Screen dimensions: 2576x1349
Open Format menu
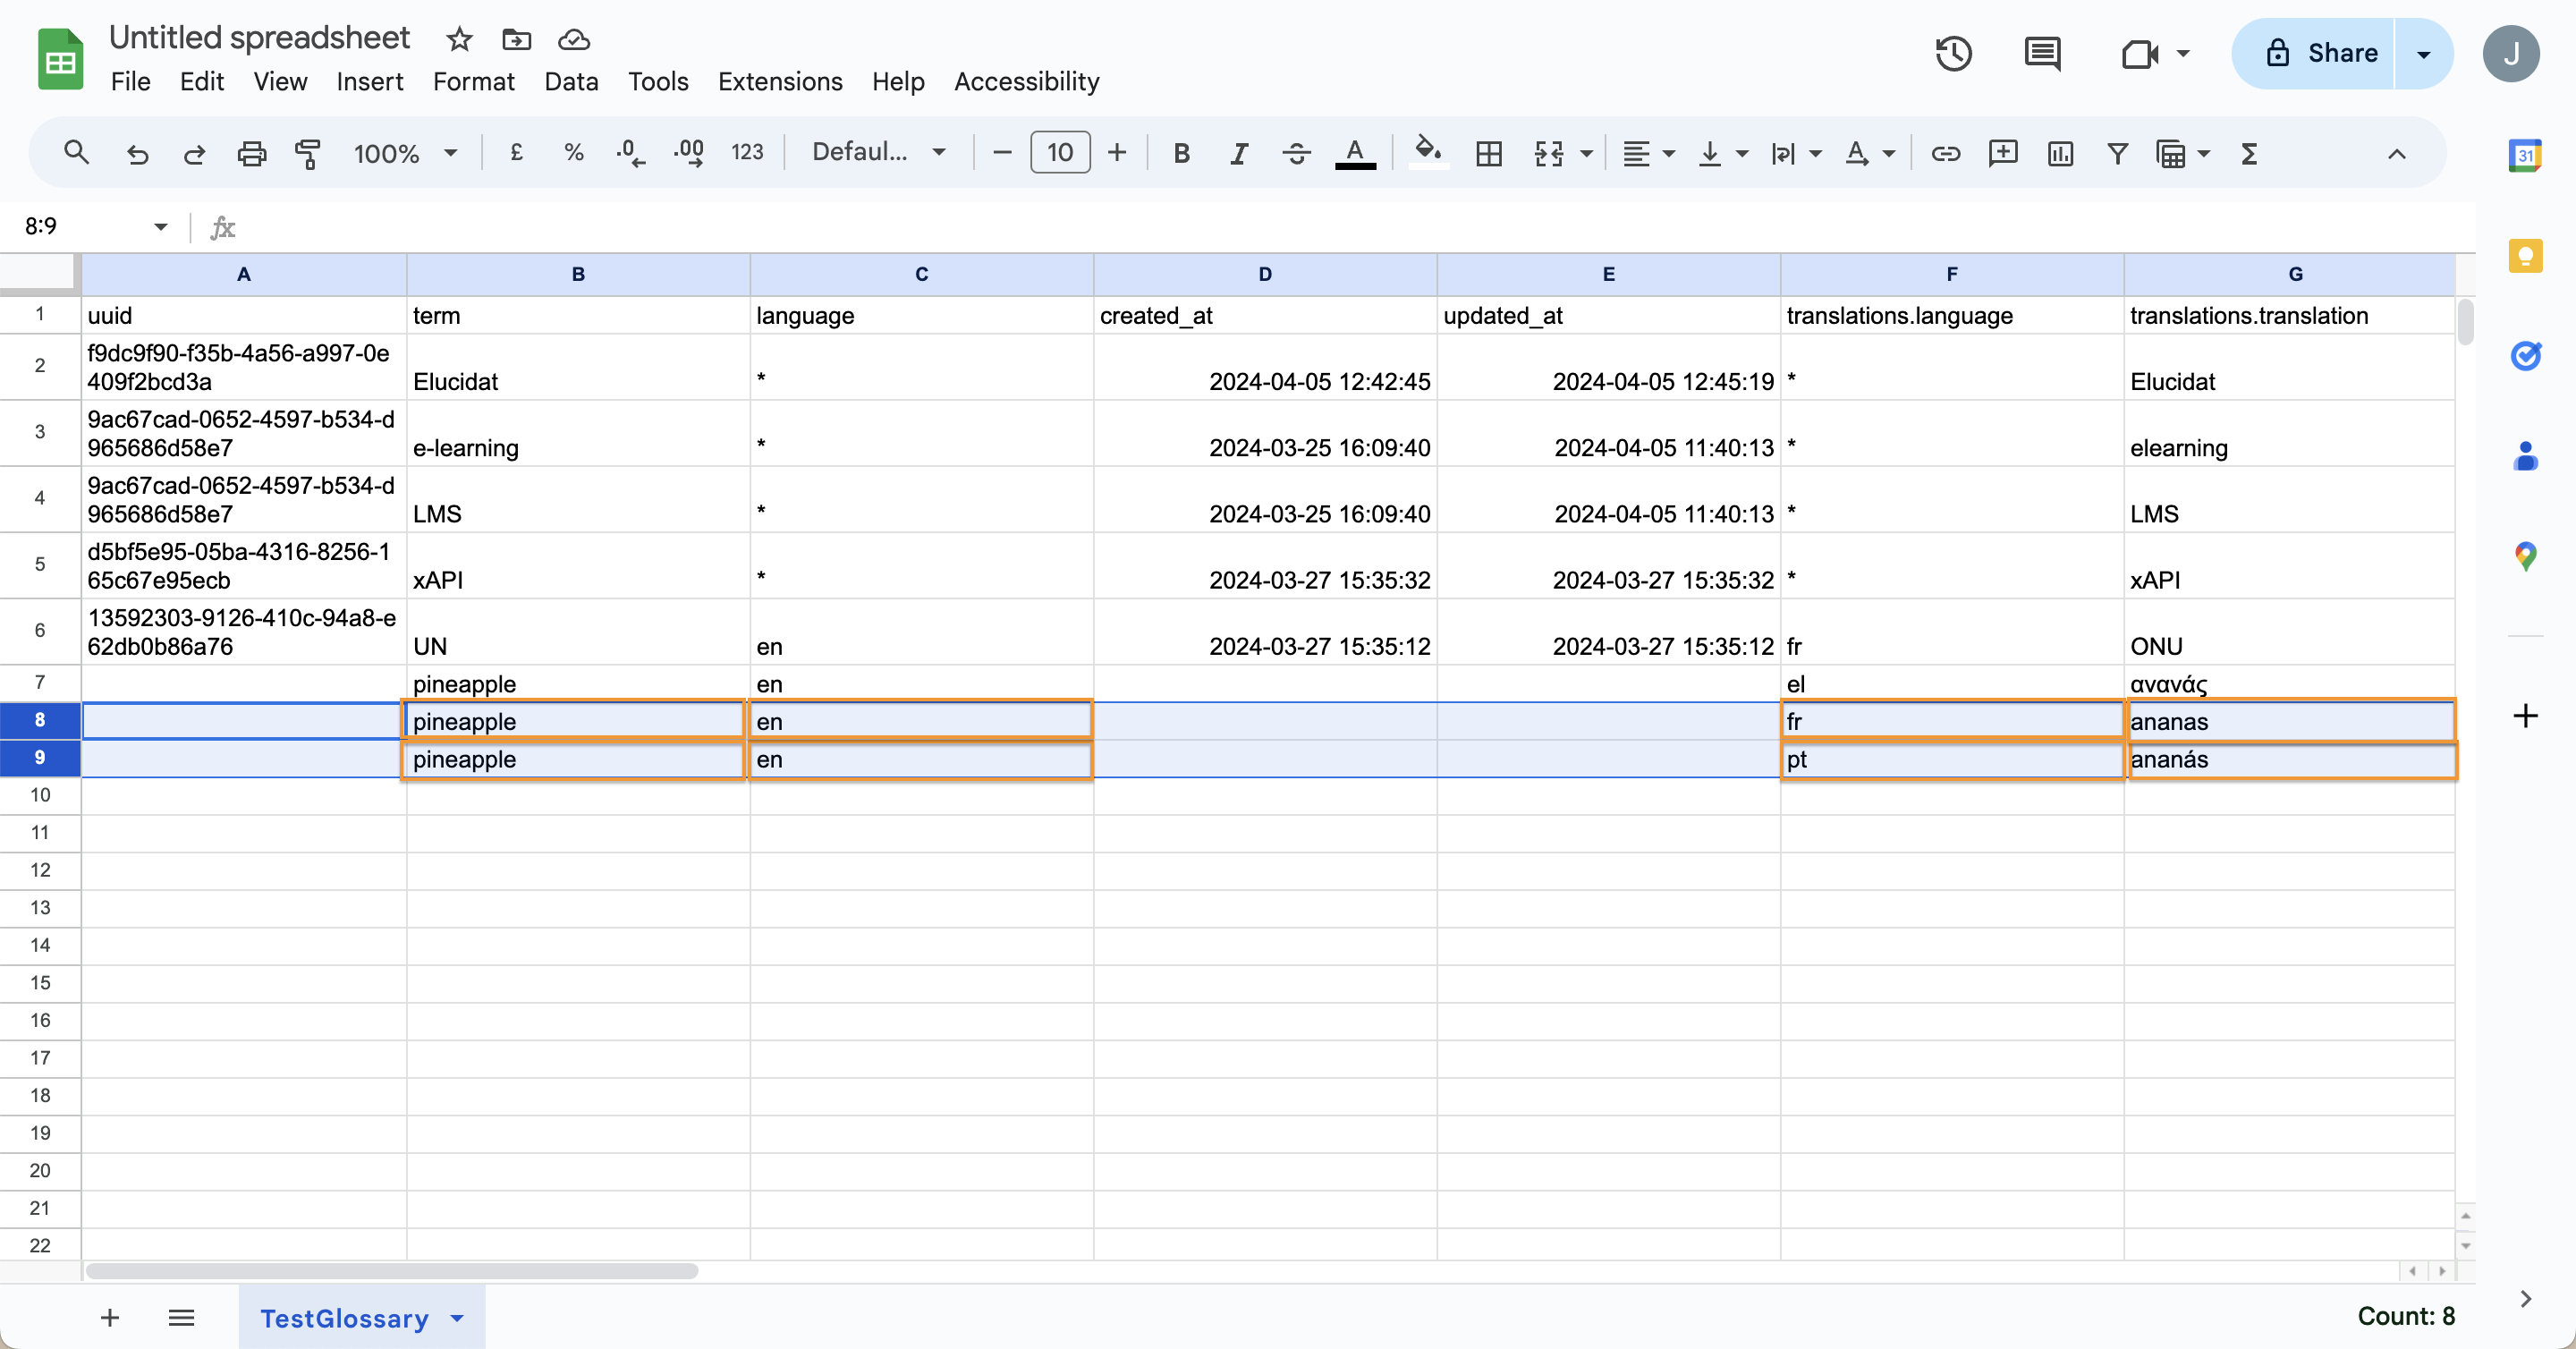pos(474,81)
